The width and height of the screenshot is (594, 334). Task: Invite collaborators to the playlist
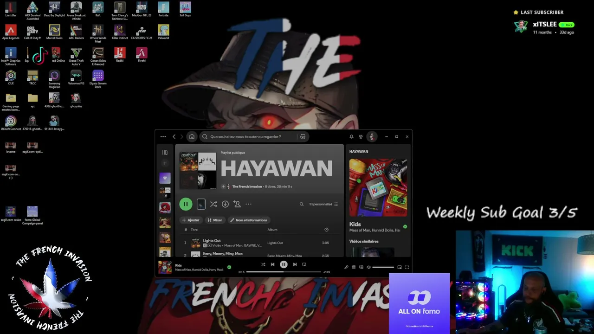(237, 204)
